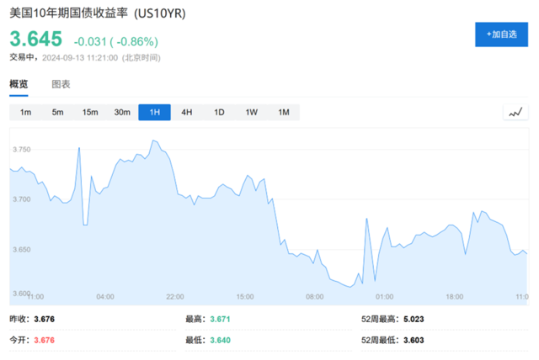Click the 22:00 time axis label
The height and width of the screenshot is (360, 539).
point(175,297)
